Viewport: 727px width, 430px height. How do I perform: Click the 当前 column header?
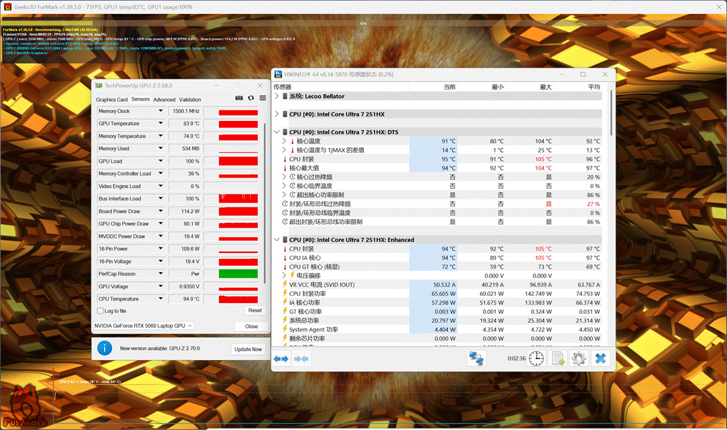(x=450, y=87)
